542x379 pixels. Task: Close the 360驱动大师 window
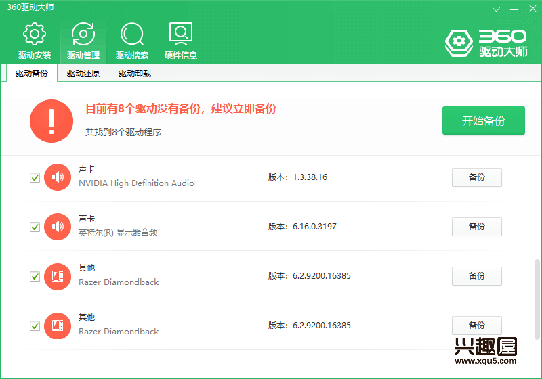(x=533, y=8)
